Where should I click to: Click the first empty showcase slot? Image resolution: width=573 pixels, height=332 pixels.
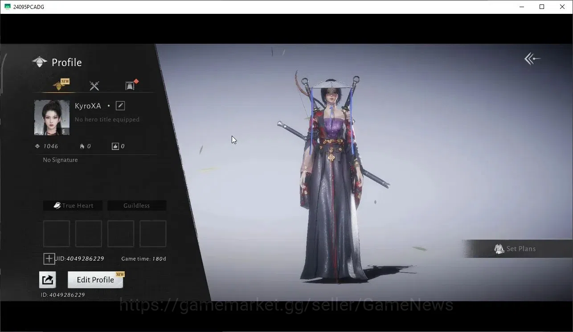(57, 233)
